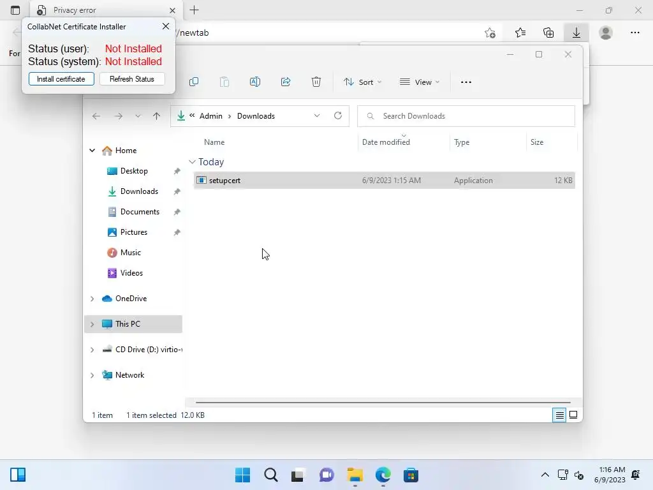Open the View dropdown menu
The width and height of the screenshot is (653, 490).
(420, 82)
